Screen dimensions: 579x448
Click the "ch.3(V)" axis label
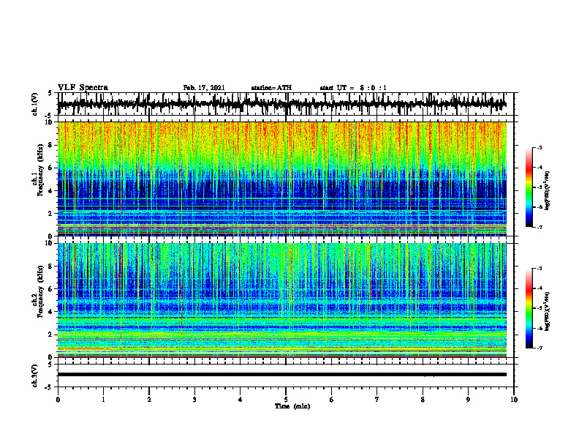coord(35,376)
